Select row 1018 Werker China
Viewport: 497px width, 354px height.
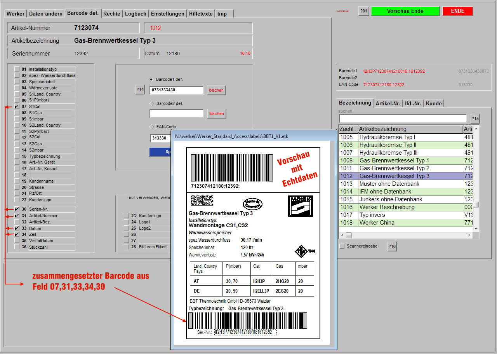406,223
